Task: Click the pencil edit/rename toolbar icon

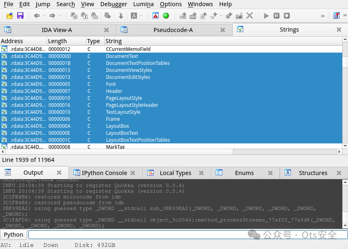Action: coord(239,16)
